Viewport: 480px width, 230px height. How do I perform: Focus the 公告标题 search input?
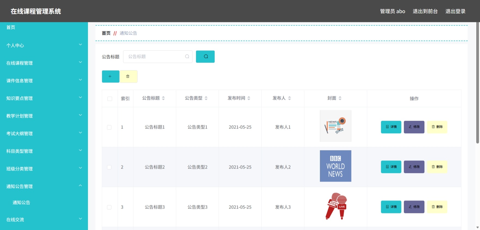[158, 57]
